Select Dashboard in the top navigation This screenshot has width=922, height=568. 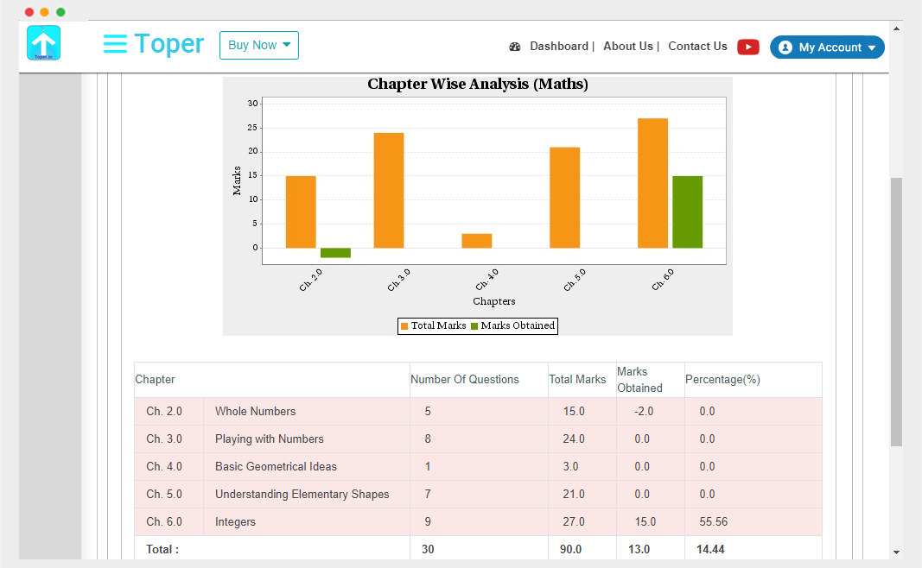[x=559, y=46]
